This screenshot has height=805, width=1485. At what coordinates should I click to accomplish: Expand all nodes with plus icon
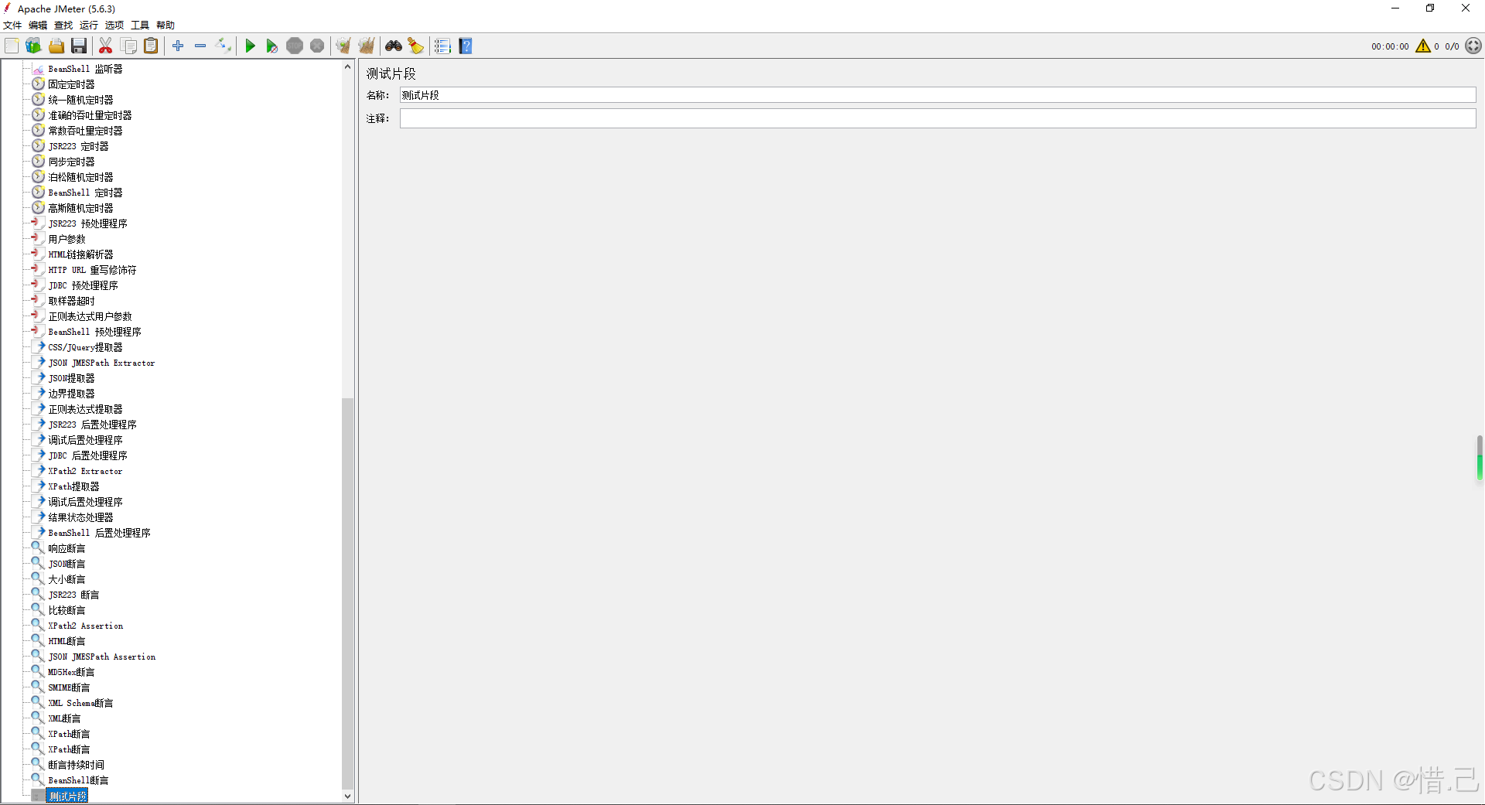pos(178,46)
